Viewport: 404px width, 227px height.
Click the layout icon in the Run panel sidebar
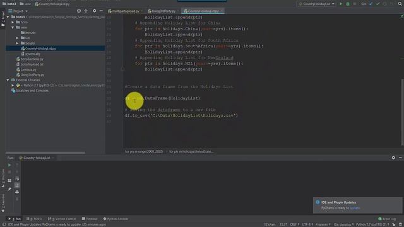point(9,181)
